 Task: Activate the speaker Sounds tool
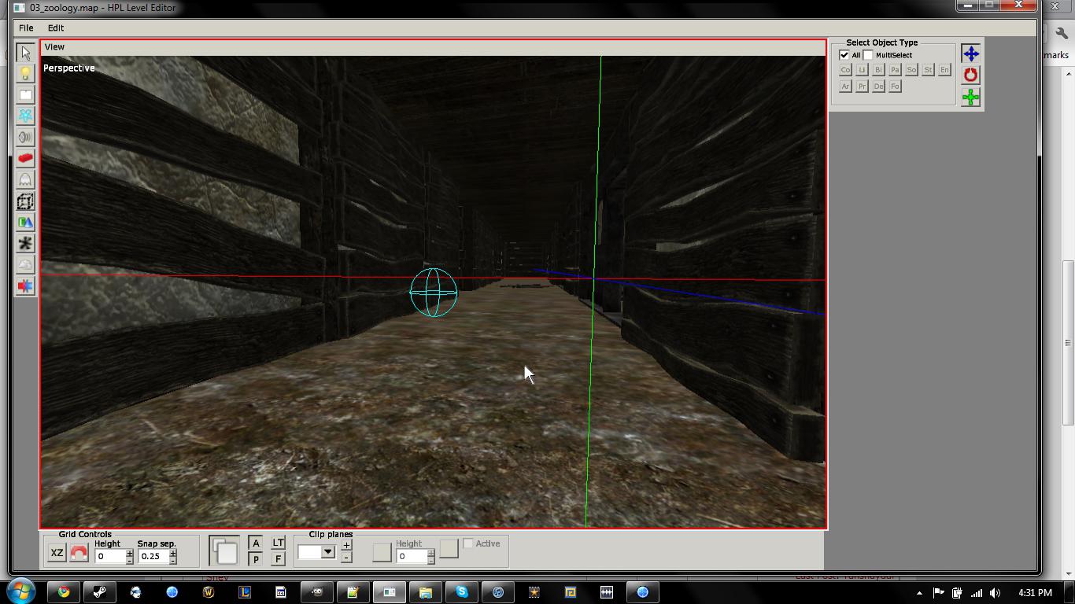coord(25,137)
